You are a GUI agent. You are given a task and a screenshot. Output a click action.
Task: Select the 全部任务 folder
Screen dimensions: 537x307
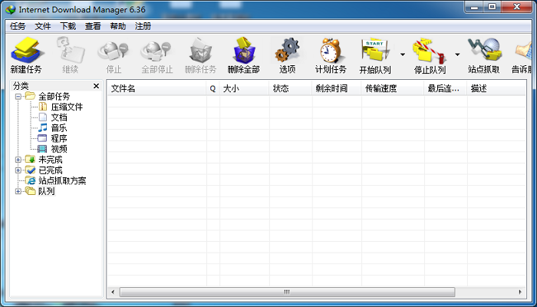point(54,97)
